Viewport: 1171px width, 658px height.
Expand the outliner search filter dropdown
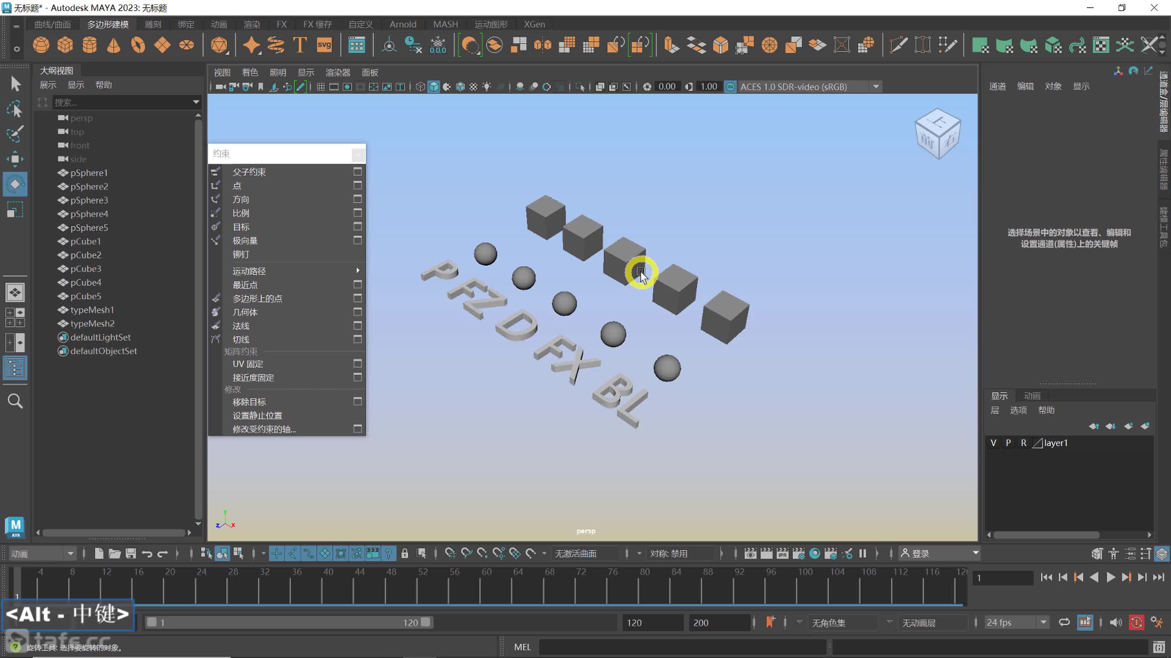196,102
